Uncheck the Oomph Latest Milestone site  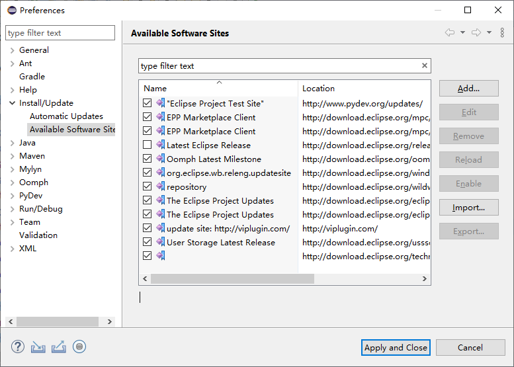point(148,159)
